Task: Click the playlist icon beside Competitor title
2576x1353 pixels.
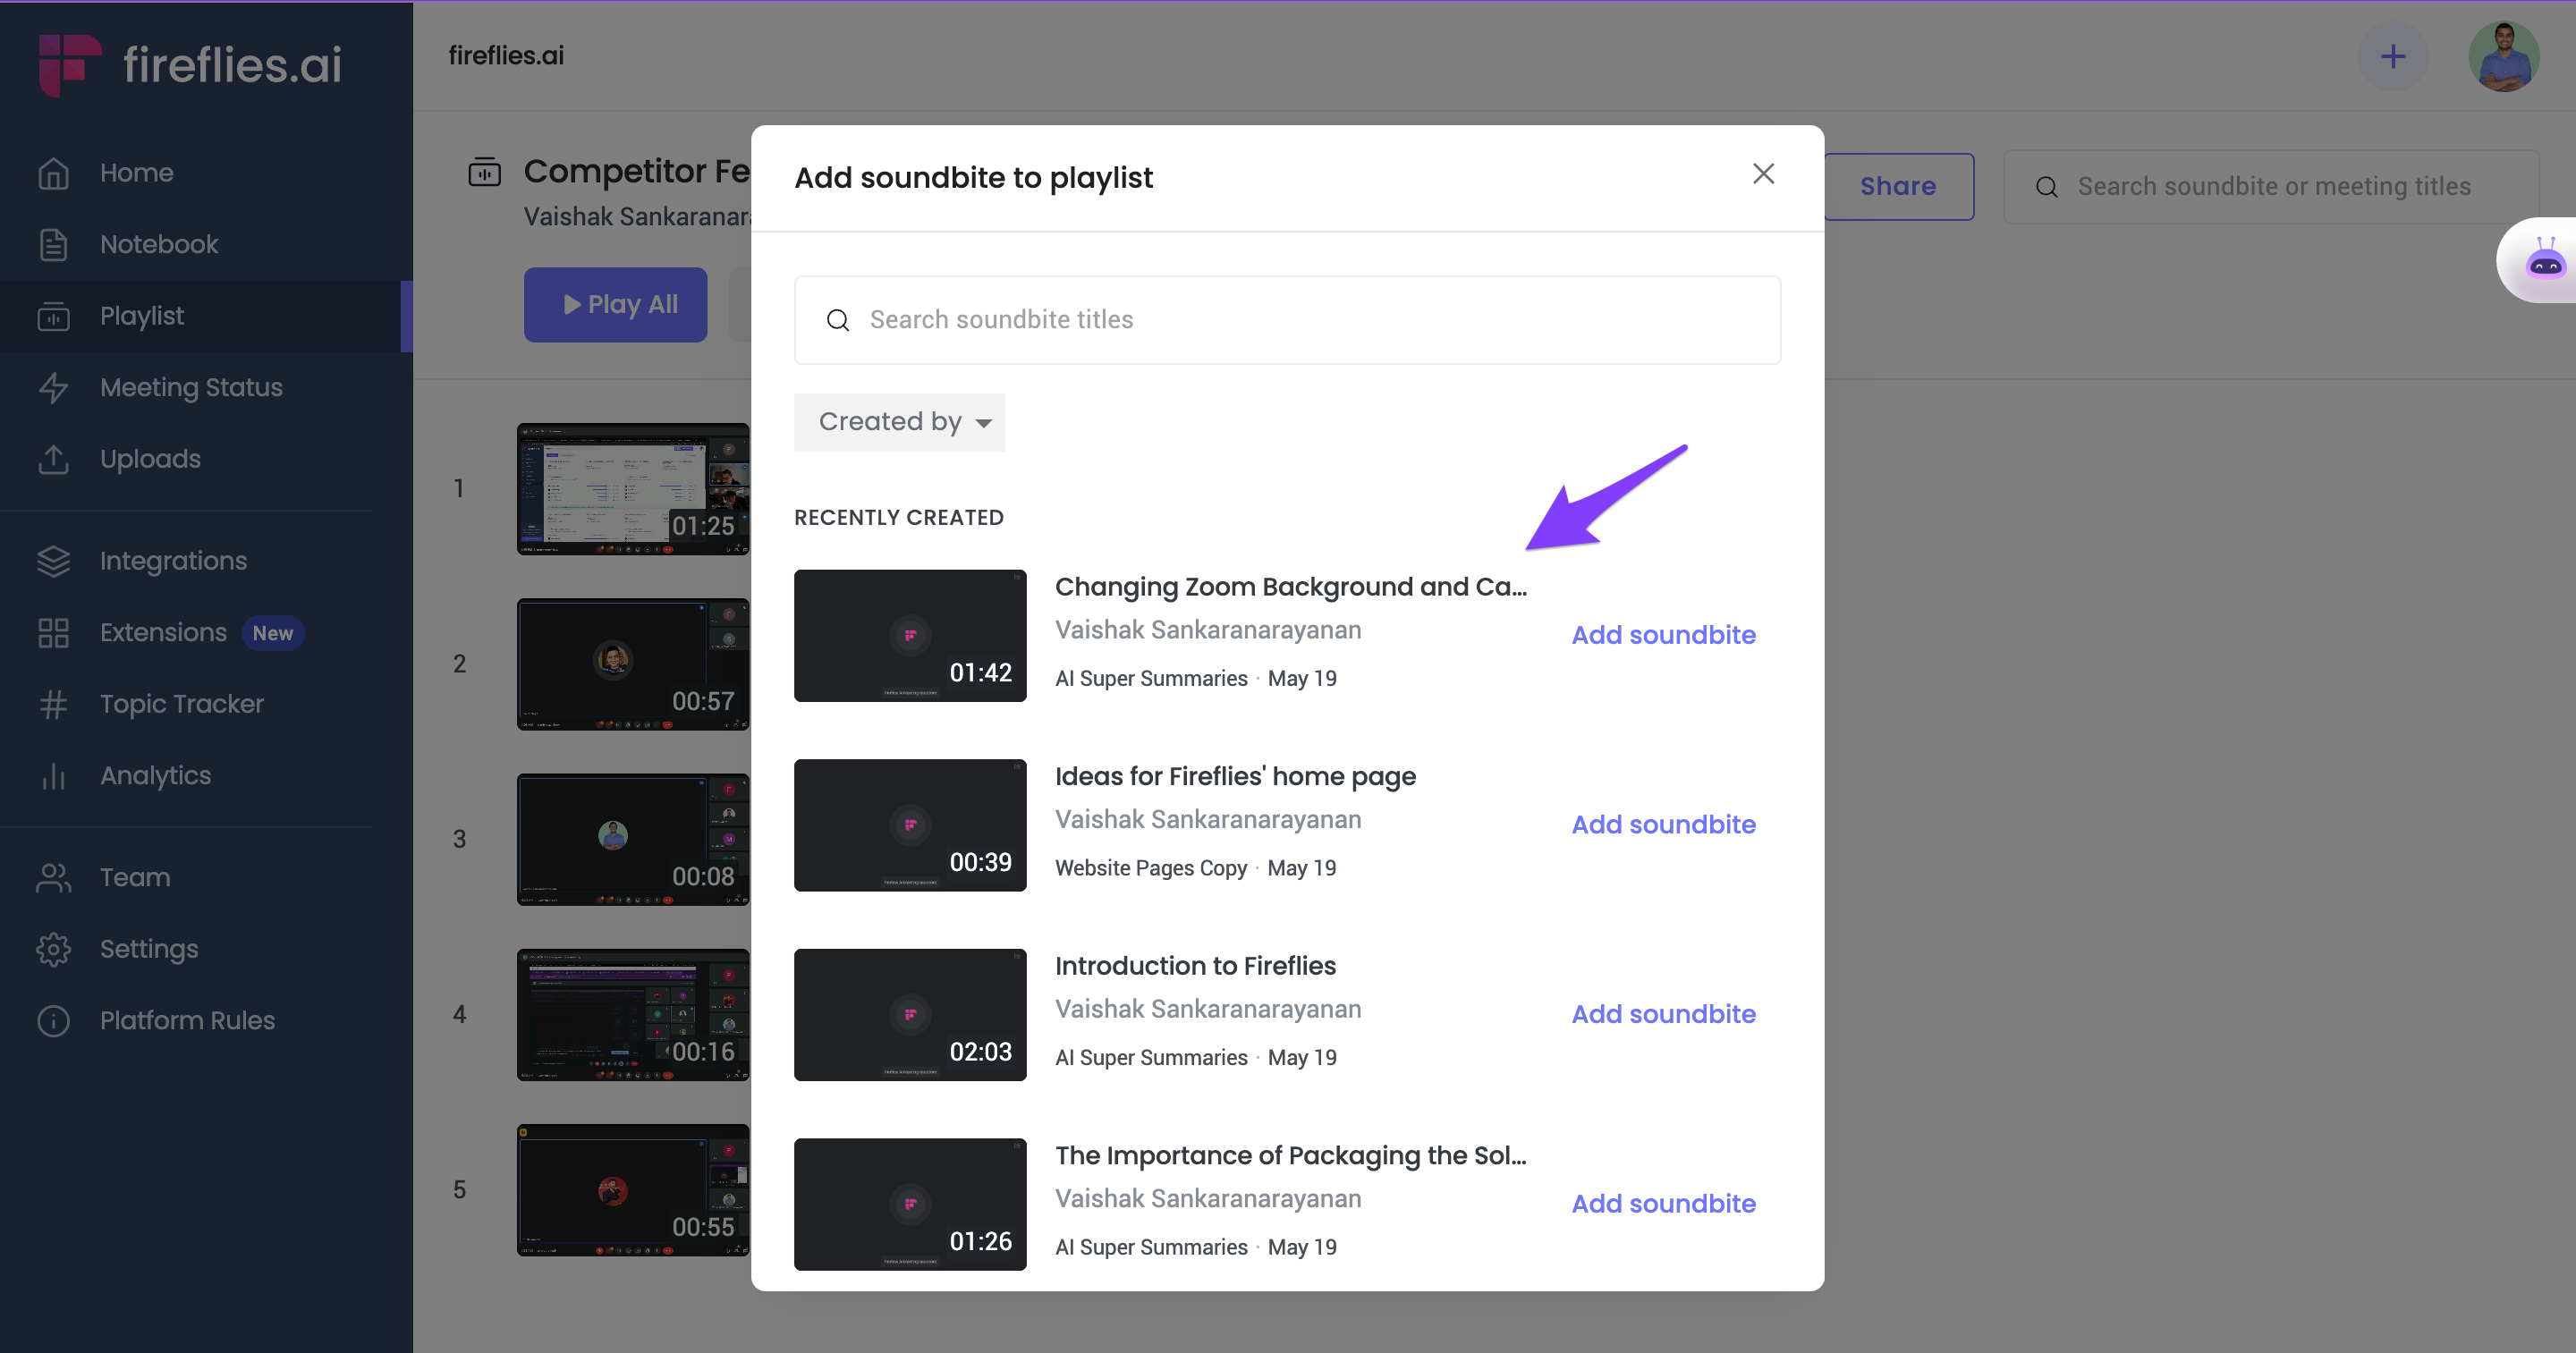Action: click(x=484, y=172)
